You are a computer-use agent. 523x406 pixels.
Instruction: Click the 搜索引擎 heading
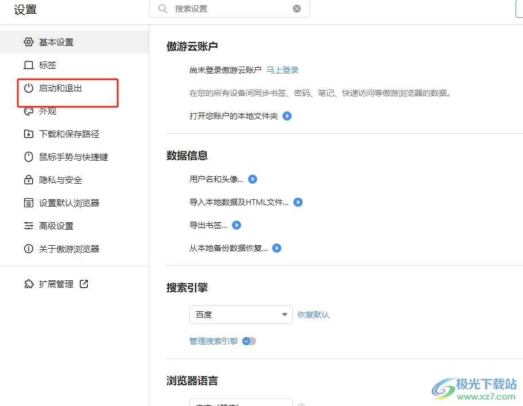click(x=187, y=287)
